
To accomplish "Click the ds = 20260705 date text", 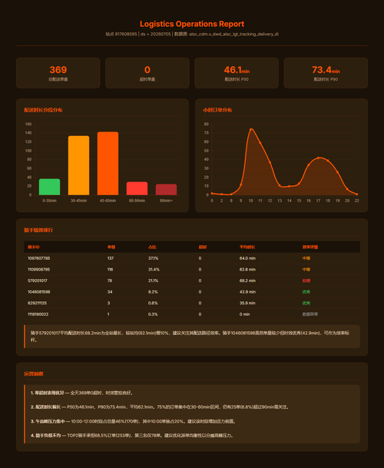I will coord(155,34).
